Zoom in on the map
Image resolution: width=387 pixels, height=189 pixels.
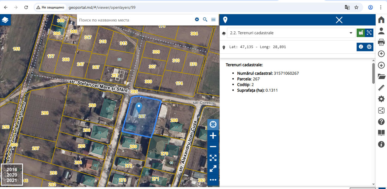click(x=213, y=136)
